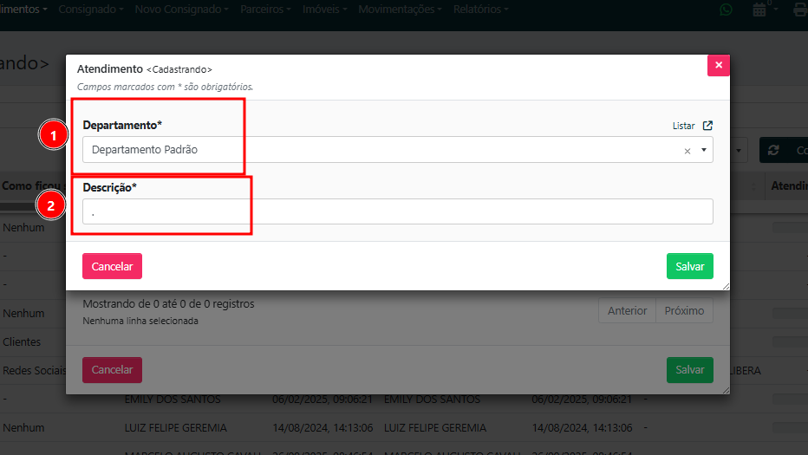Click the Listar link

coord(683,126)
